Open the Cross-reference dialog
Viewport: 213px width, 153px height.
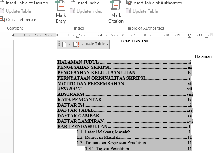(18, 20)
